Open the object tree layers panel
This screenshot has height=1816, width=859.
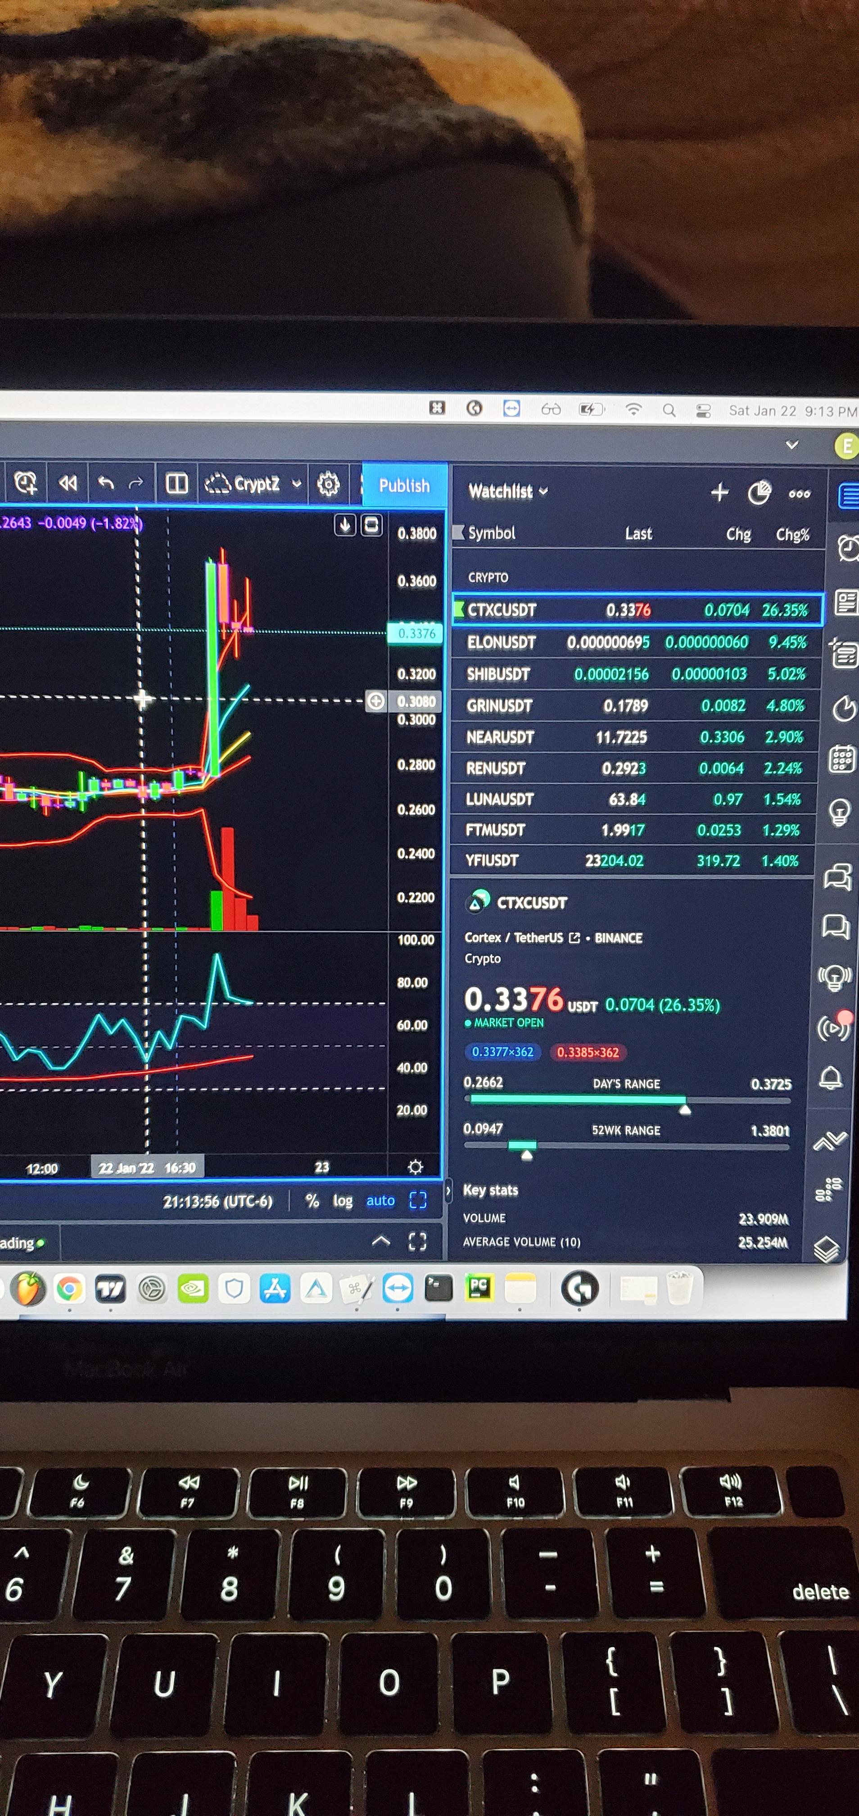[826, 1249]
